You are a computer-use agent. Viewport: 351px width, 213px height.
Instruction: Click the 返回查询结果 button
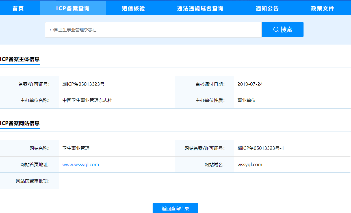pyautogui.click(x=175, y=208)
